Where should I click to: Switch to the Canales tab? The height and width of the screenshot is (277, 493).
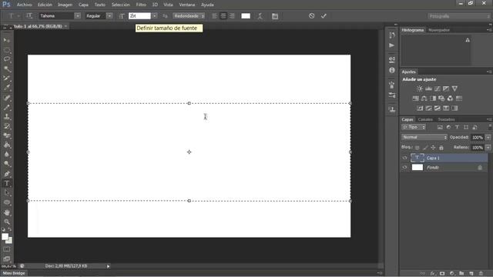[x=425, y=119]
